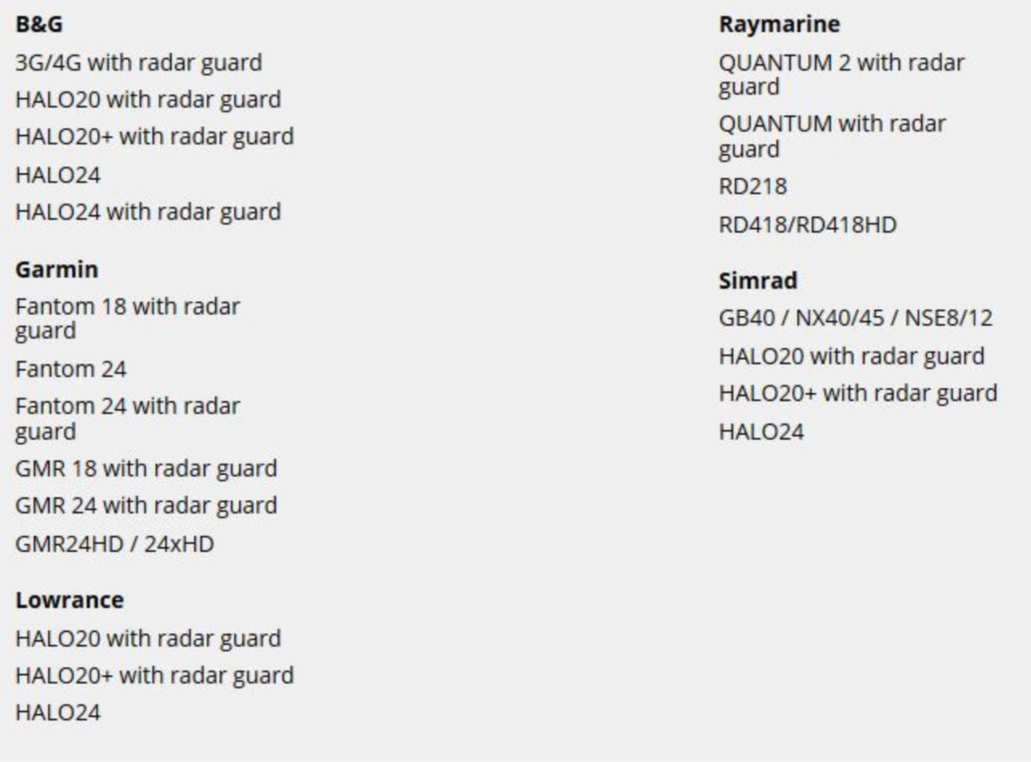This screenshot has width=1031, height=762.
Task: Select the B&G brand heading
Action: pos(39,24)
